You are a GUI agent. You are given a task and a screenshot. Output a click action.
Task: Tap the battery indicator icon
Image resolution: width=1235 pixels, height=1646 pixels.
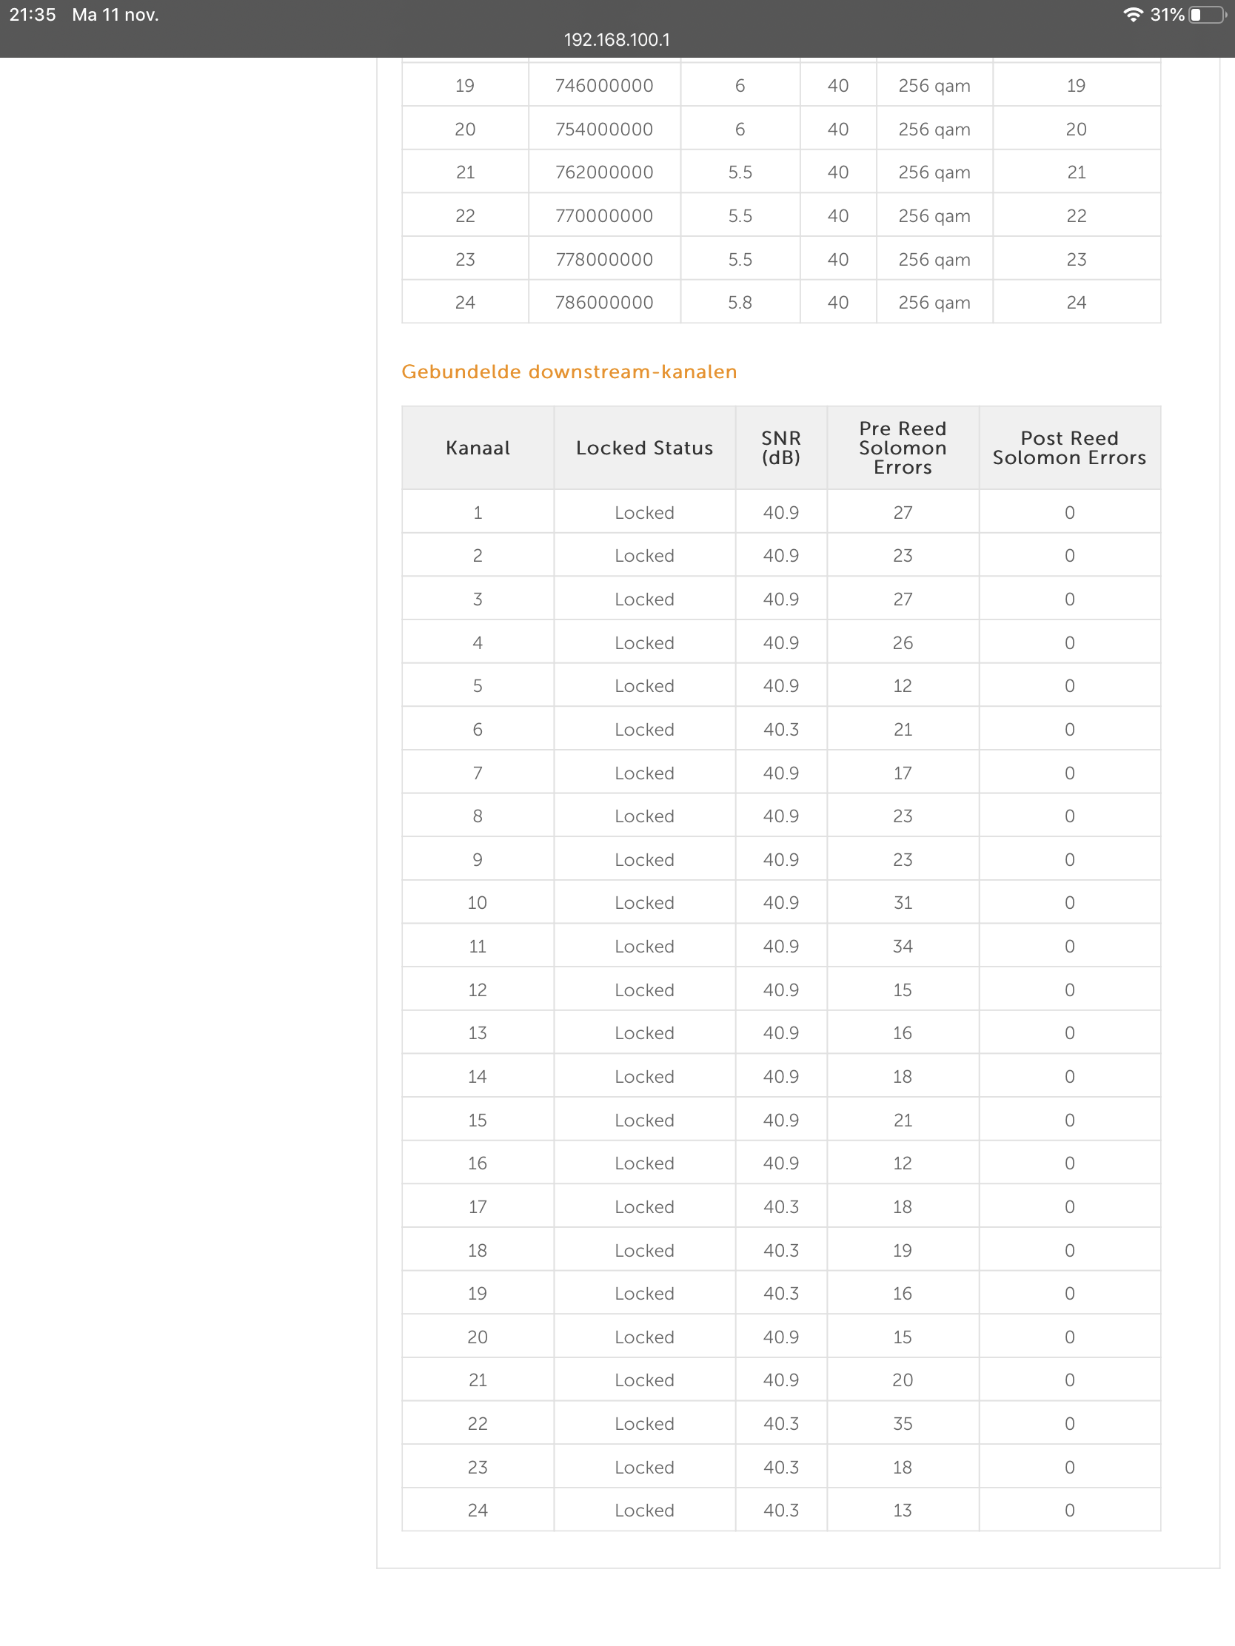(x=1206, y=15)
